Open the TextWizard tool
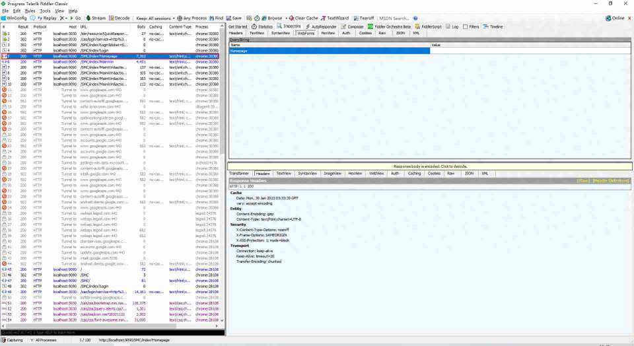The height and width of the screenshot is (346, 634). 335,18
